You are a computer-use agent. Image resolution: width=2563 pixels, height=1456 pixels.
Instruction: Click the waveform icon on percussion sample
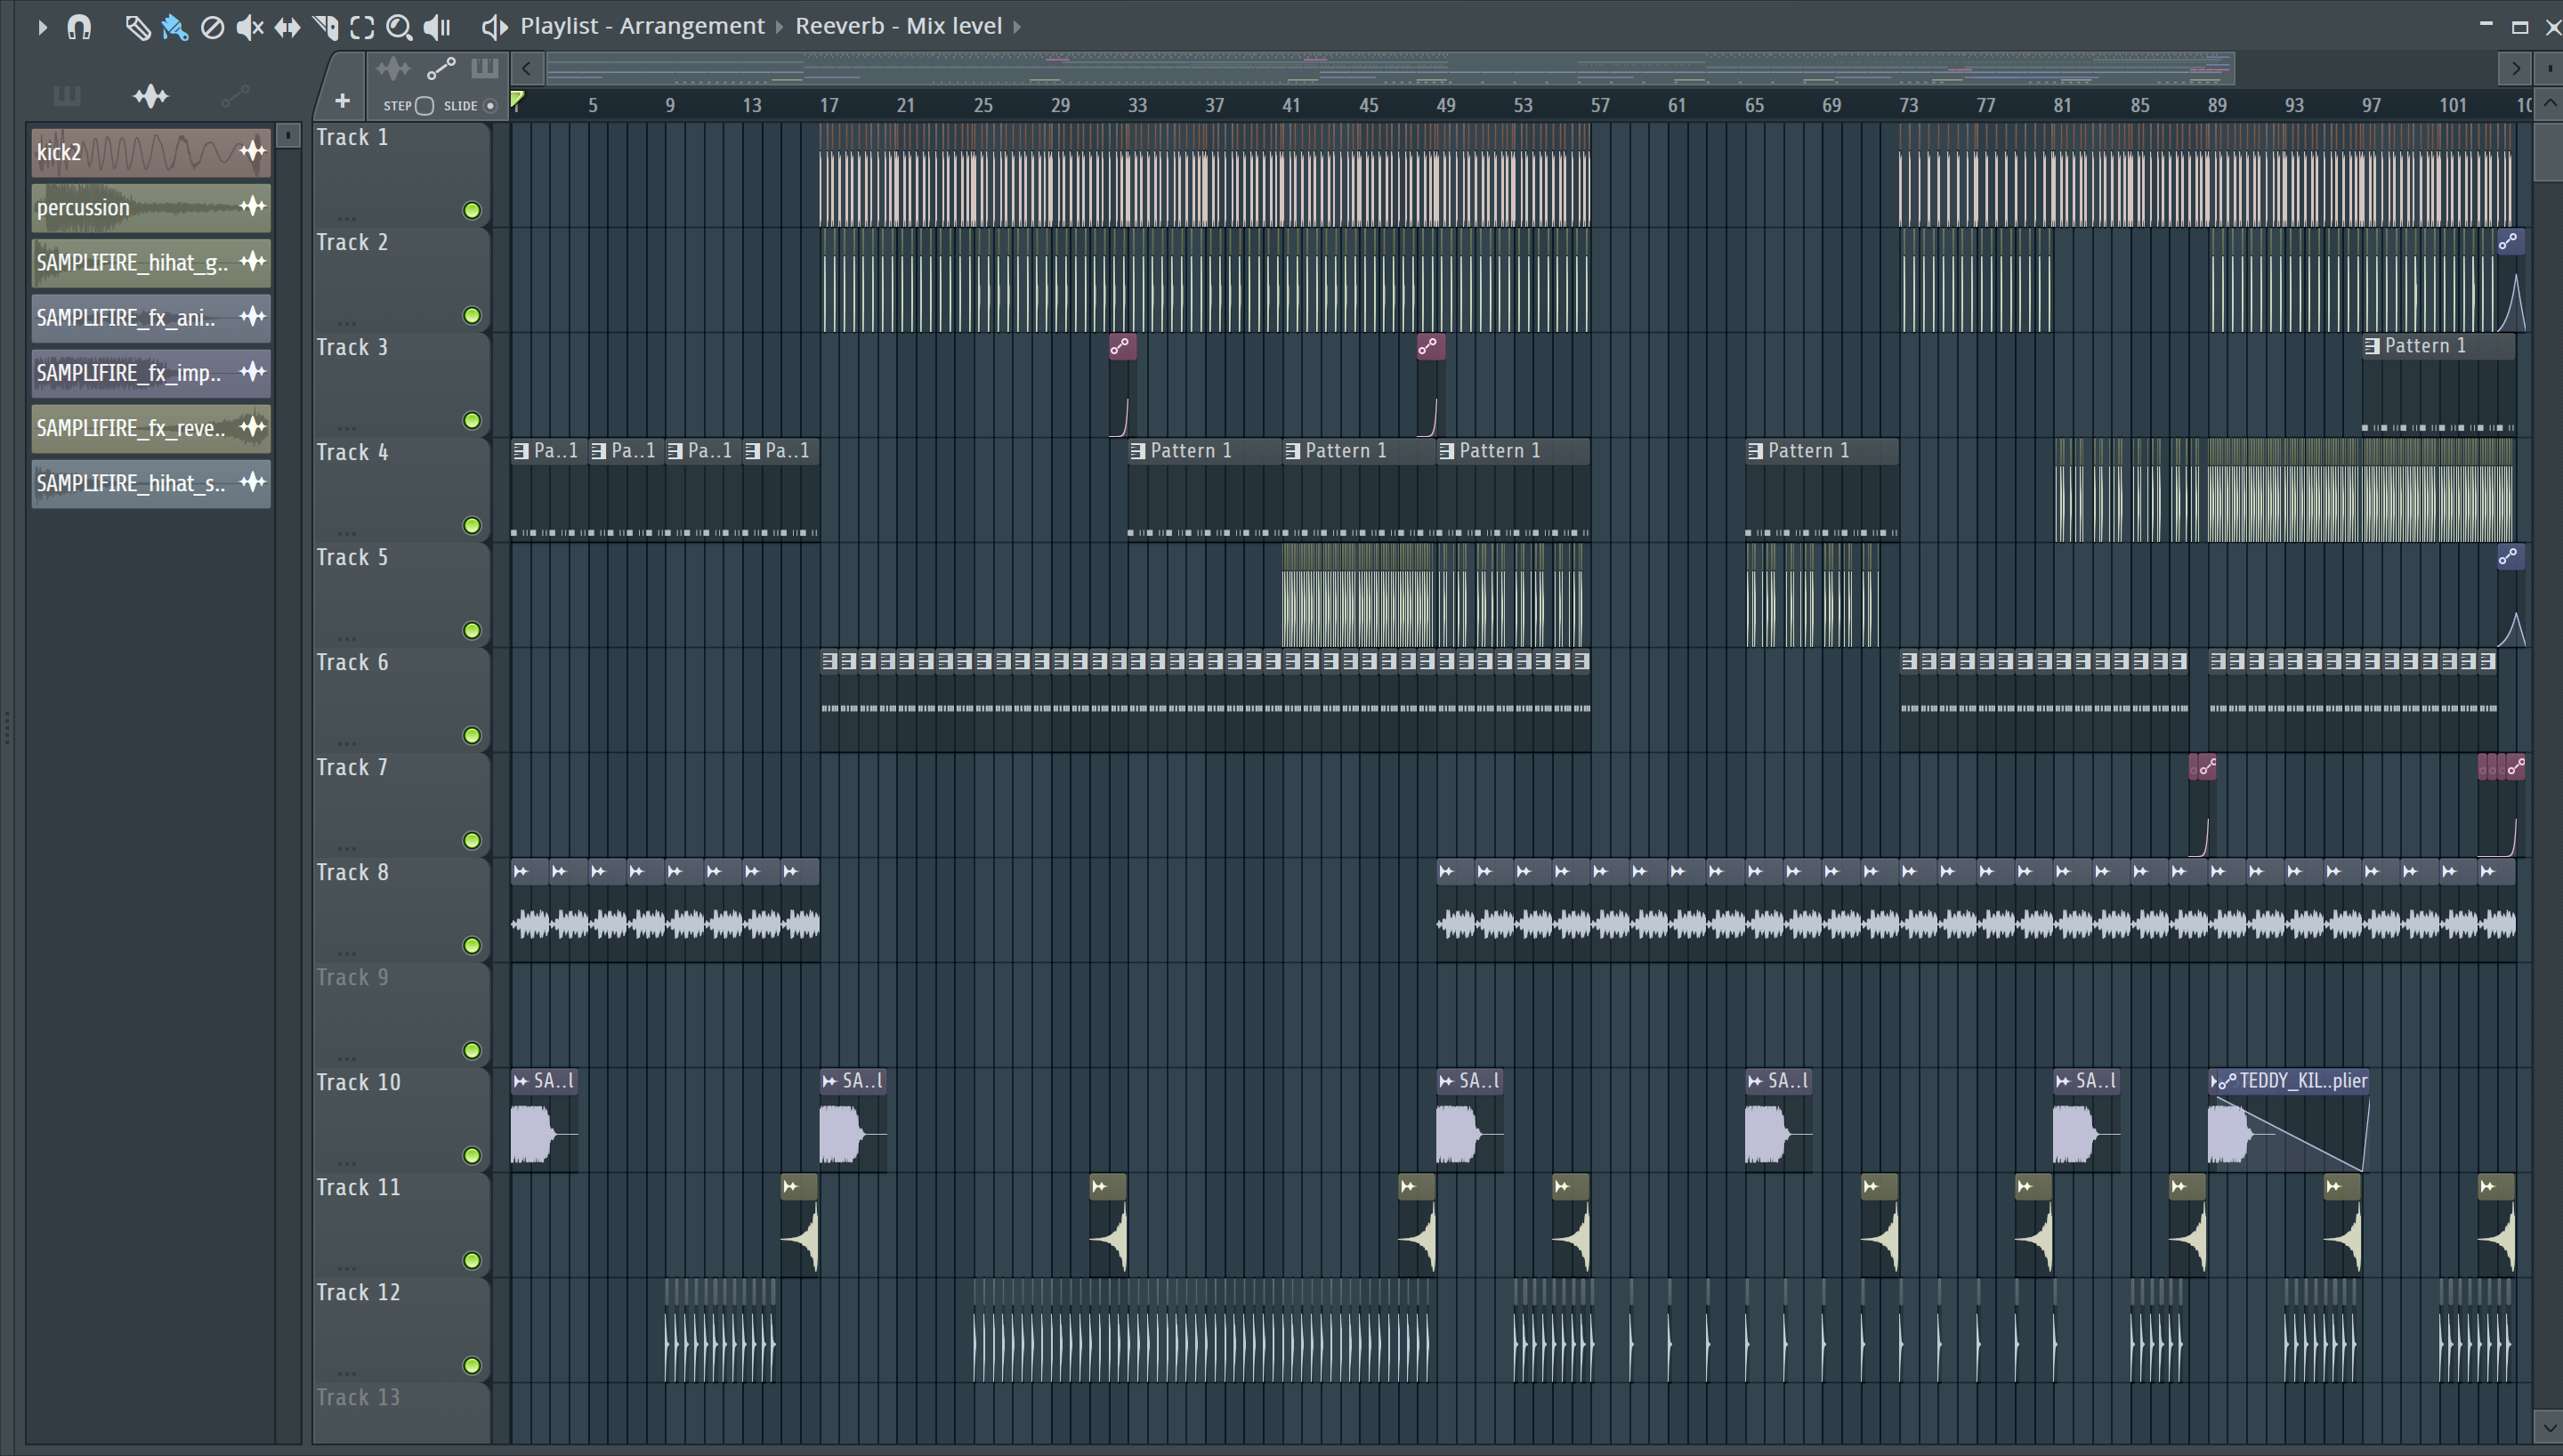click(x=252, y=206)
